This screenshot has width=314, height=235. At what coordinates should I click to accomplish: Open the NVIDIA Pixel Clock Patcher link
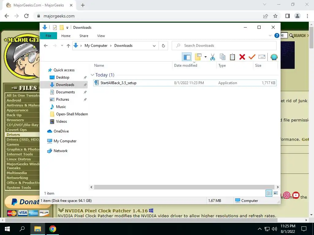click(x=106, y=211)
